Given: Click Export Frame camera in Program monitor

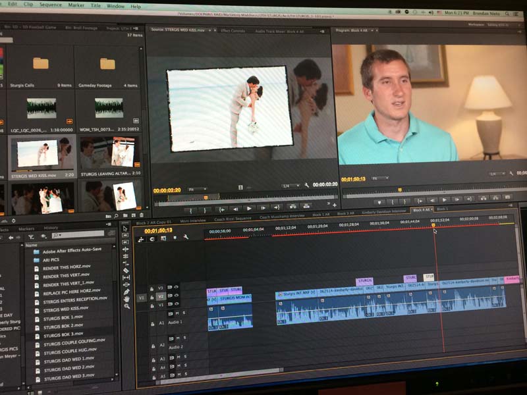Looking at the screenshot, I should [507, 197].
